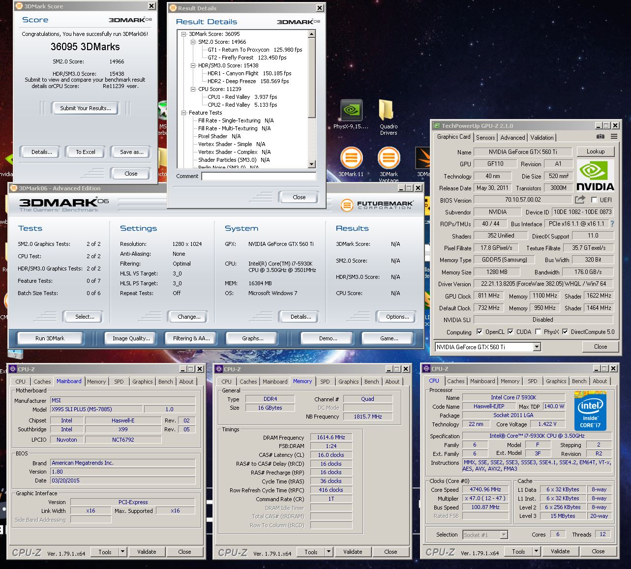Select the HDR2 - Deep Freeze row

click(248, 81)
